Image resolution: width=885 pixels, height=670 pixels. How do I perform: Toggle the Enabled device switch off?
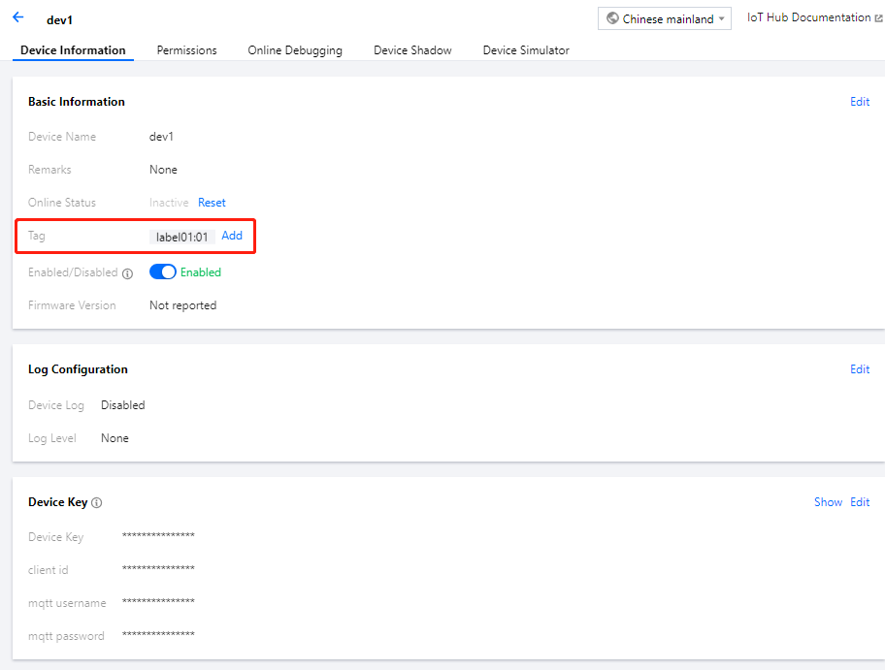coord(162,272)
